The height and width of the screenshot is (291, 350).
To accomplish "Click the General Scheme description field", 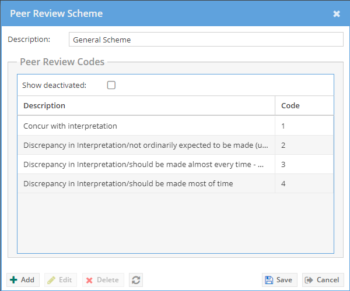I will pyautogui.click(x=206, y=40).
